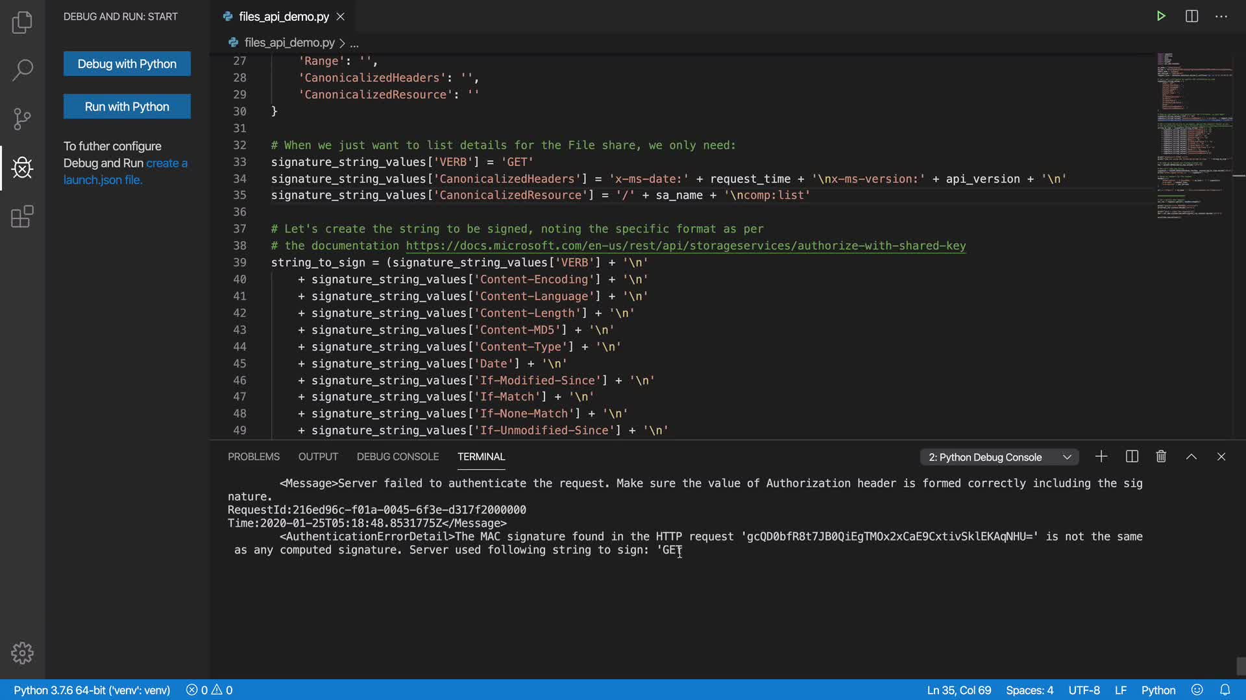Split the terminal panel
This screenshot has width=1246, height=700.
coord(1132,457)
